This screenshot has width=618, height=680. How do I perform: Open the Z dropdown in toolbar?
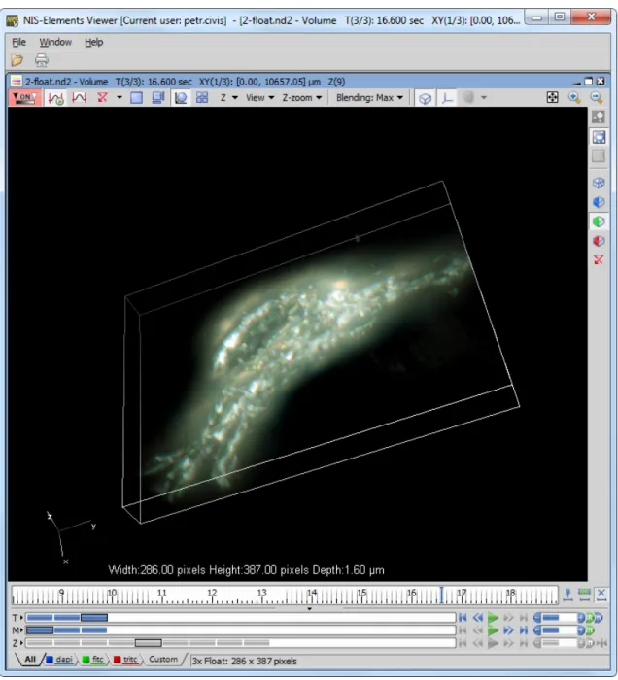point(228,97)
